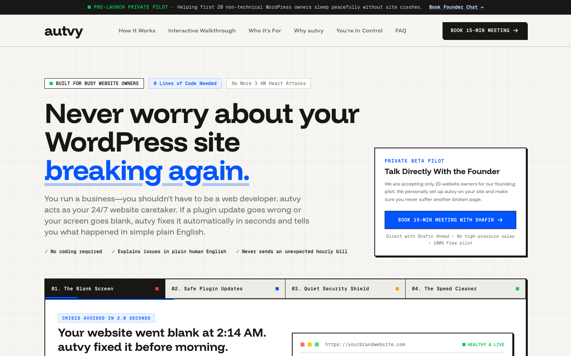Click yellow dot in mock browser window
Viewport: 571px width, 356px height.
(310, 345)
